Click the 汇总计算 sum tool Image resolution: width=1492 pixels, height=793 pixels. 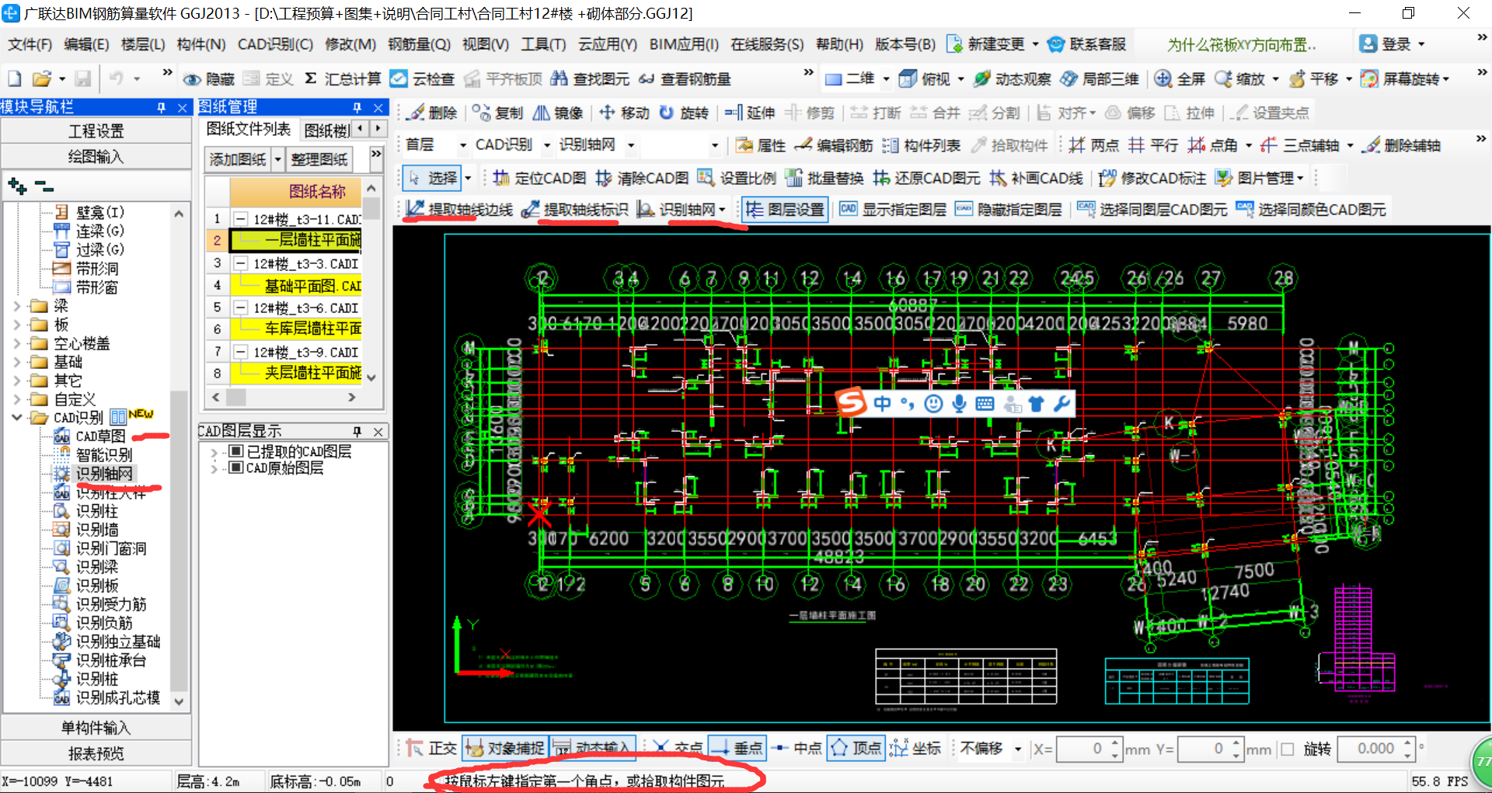pos(342,78)
